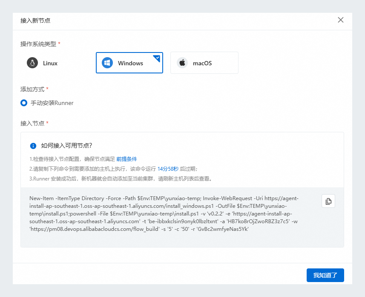Click the Linux penguin icon
365x297 pixels.
(x=32, y=63)
